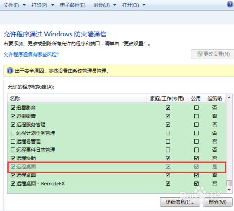Image resolution: width=234 pixels, height=211 pixels.
Task: Expand the dropdown arrow next to 文件(F)
Action: pyautogui.click(x=24, y=5)
